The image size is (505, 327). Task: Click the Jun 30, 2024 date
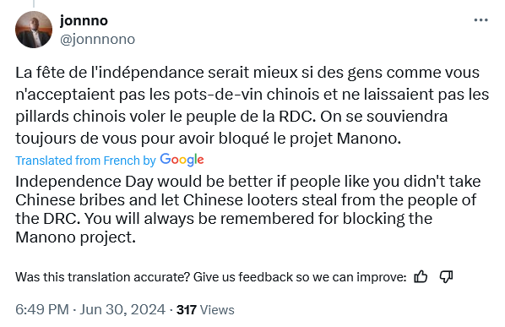point(122,309)
